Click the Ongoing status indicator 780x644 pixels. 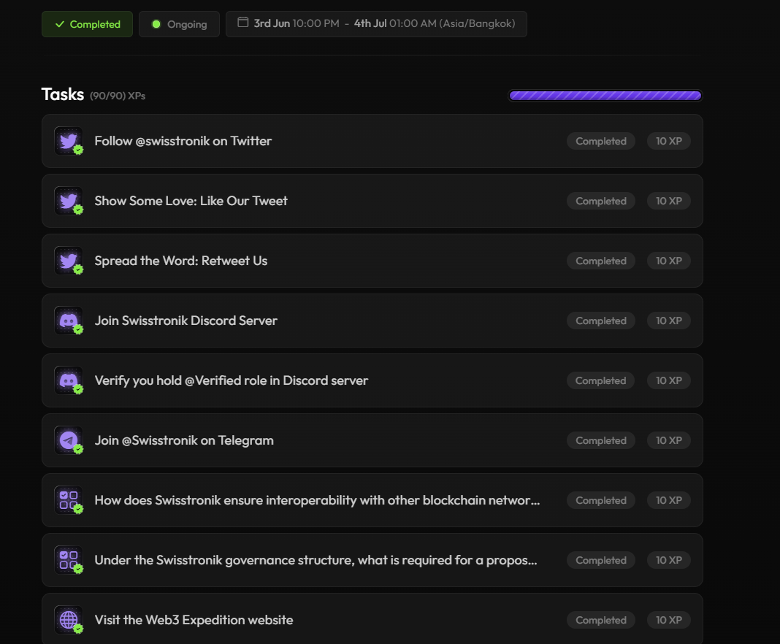pyautogui.click(x=179, y=24)
